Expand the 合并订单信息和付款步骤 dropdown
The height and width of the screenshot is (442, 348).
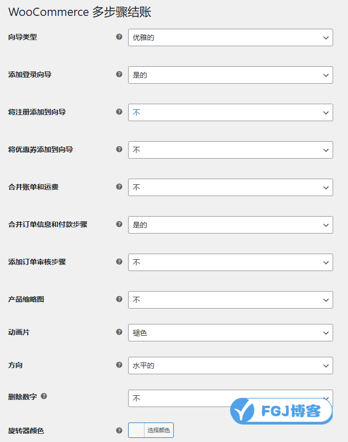(231, 225)
